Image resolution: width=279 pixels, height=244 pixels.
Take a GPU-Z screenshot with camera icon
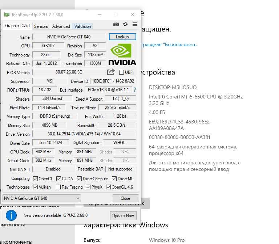tap(116, 24)
